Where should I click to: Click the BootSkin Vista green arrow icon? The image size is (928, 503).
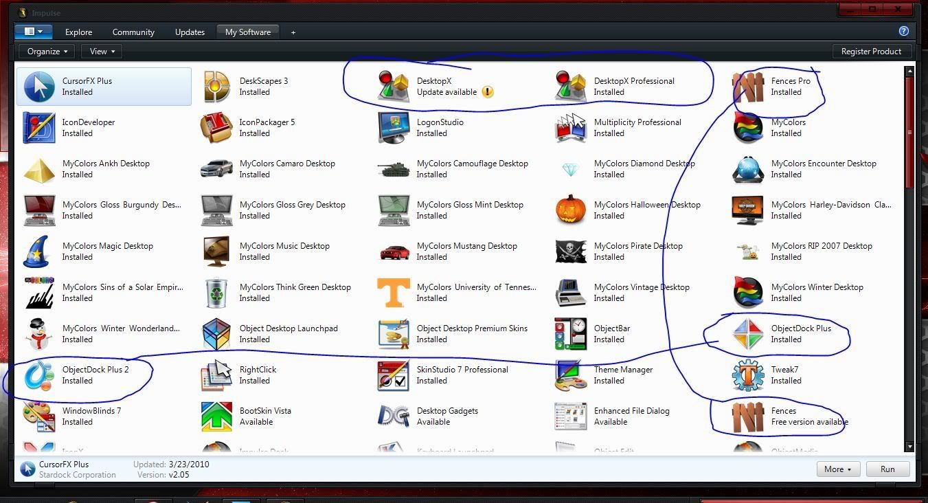click(x=216, y=416)
